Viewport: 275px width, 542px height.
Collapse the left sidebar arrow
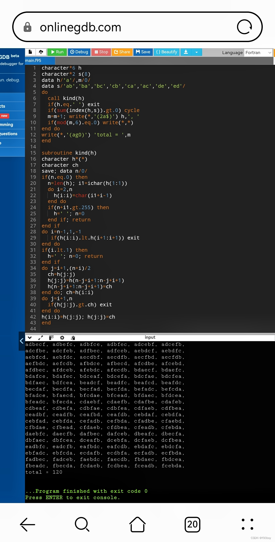22,341
